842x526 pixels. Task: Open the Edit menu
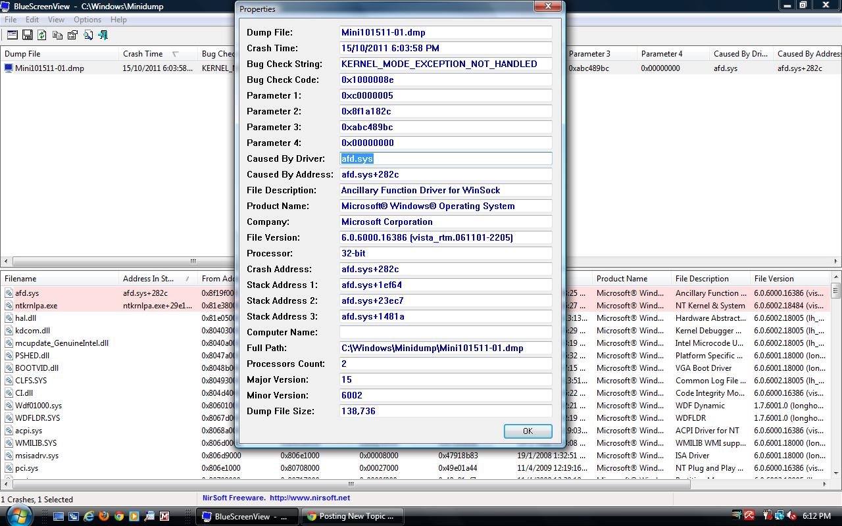pyautogui.click(x=32, y=20)
